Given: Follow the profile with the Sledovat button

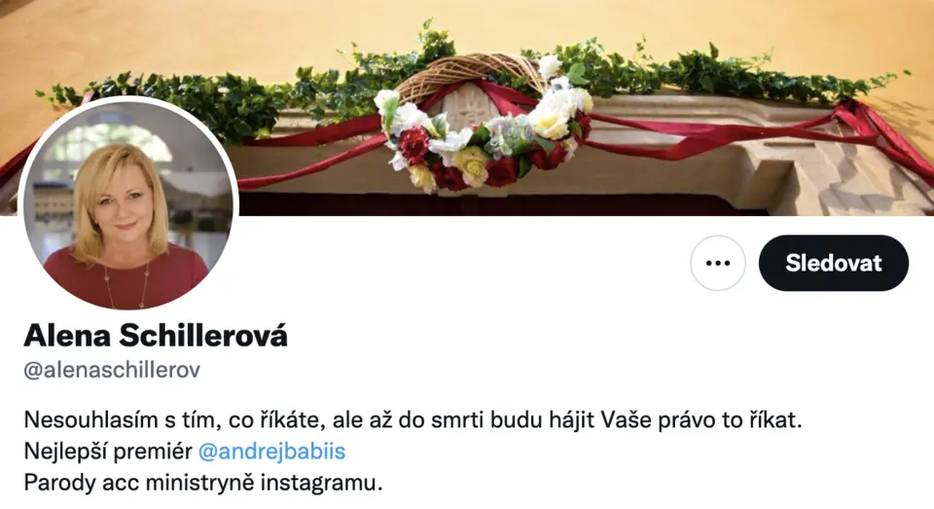Looking at the screenshot, I should (x=834, y=263).
